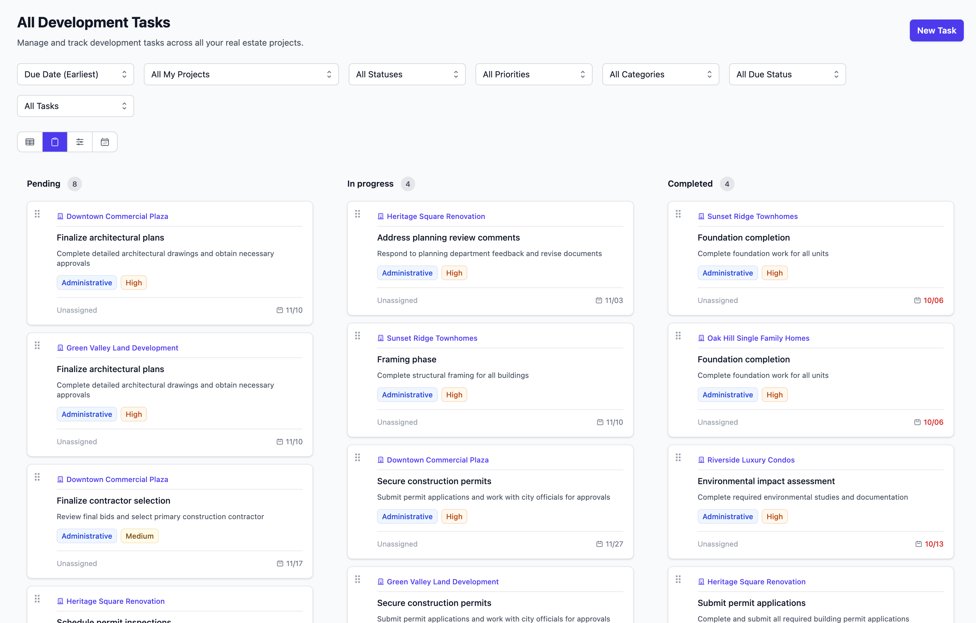The width and height of the screenshot is (976, 623).
Task: Change the Due Date (Earliest) sort order
Action: pyautogui.click(x=75, y=74)
